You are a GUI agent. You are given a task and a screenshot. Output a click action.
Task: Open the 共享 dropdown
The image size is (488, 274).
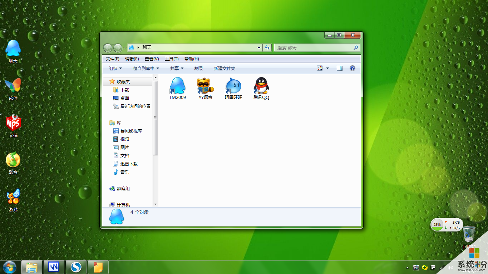[177, 69]
